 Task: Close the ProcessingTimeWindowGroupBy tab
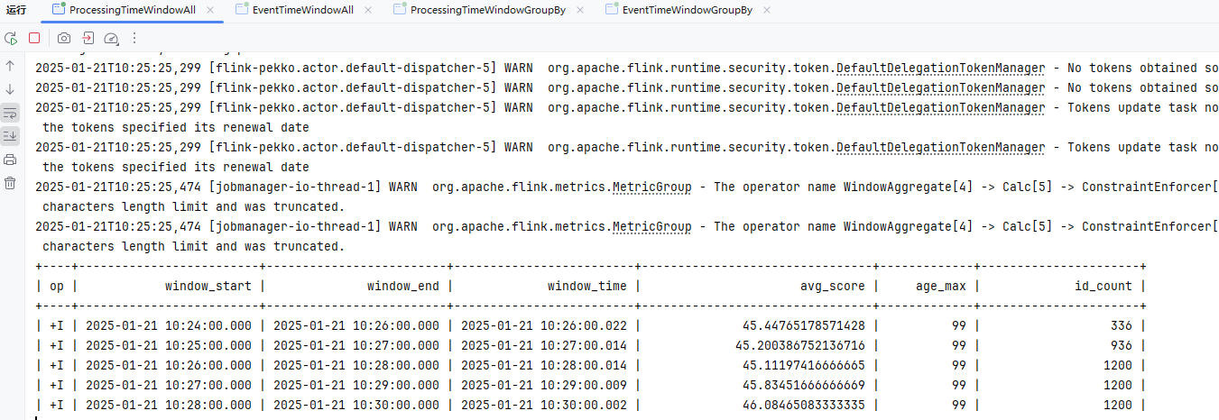pos(578,10)
